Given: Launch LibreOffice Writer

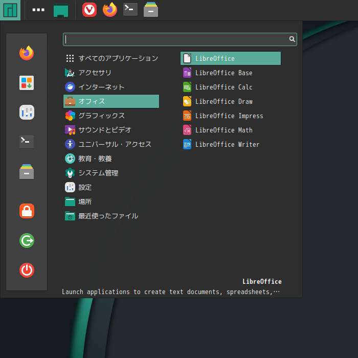Looking at the screenshot, I should 231,144.
